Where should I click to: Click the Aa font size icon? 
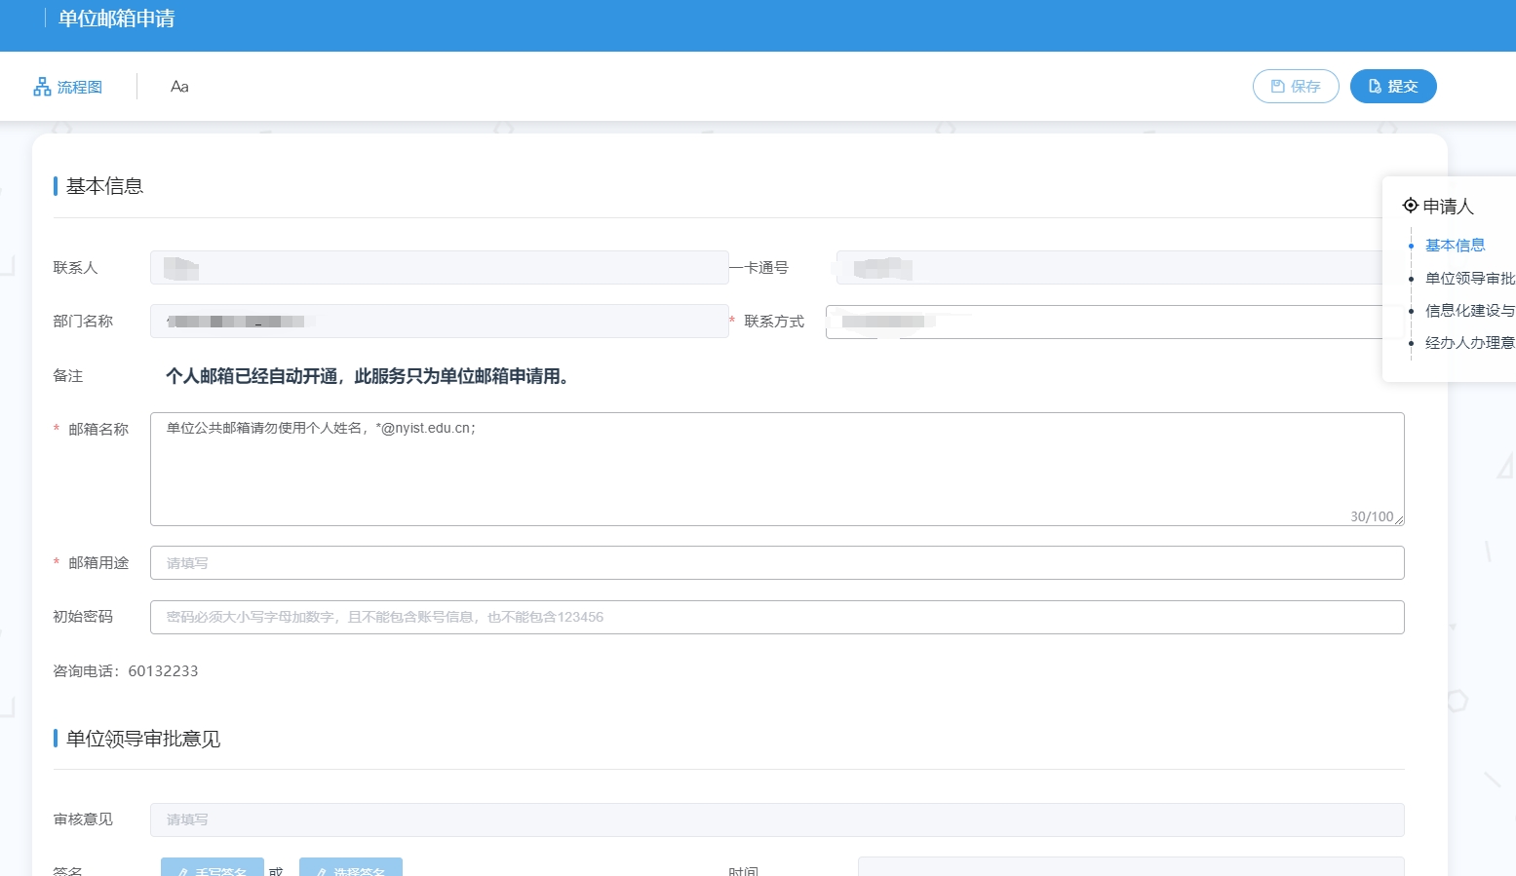[179, 87]
